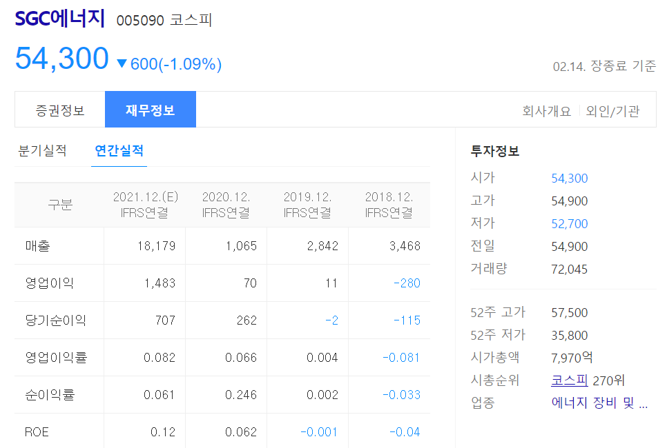Click the 2019.12. column header
667x448 pixels.
pyautogui.click(x=307, y=205)
